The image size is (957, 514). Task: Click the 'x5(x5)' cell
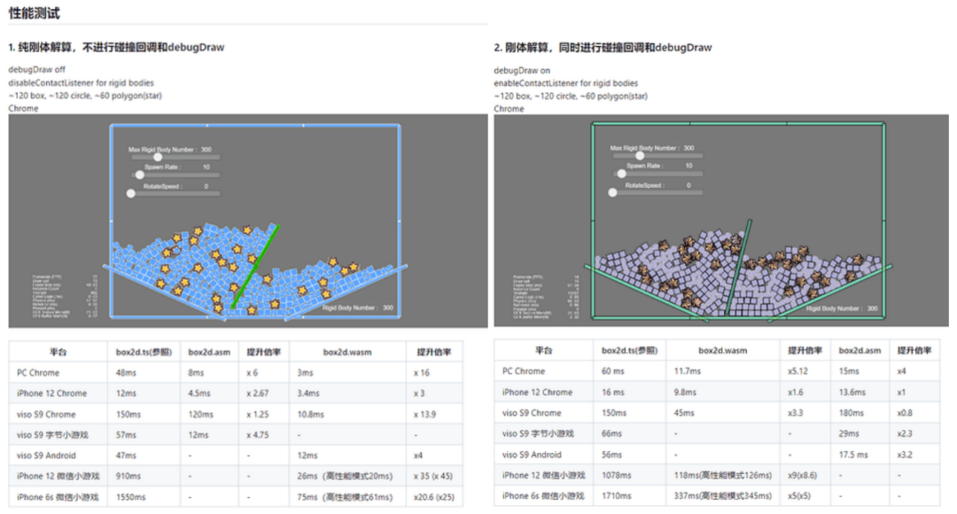(805, 495)
